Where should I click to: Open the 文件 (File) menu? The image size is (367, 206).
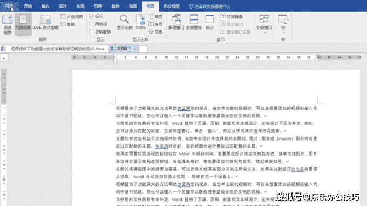click(x=9, y=6)
